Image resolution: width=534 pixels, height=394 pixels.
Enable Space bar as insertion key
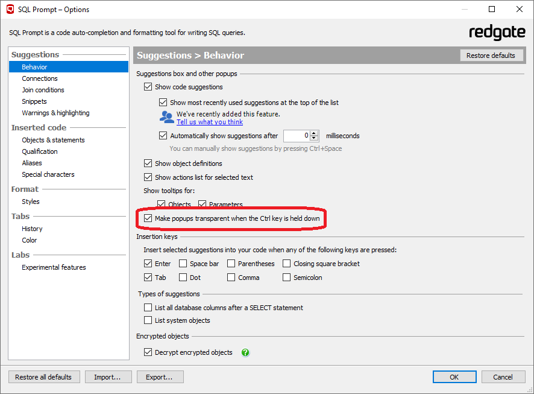pos(183,264)
